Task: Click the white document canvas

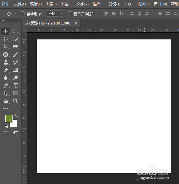Action: pyautogui.click(x=104, y=106)
